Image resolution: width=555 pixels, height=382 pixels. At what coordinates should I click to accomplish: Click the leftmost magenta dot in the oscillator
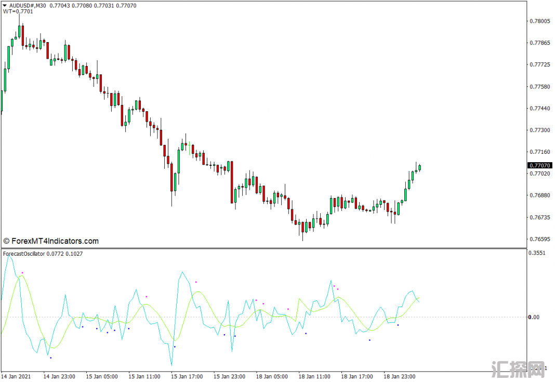[22, 273]
